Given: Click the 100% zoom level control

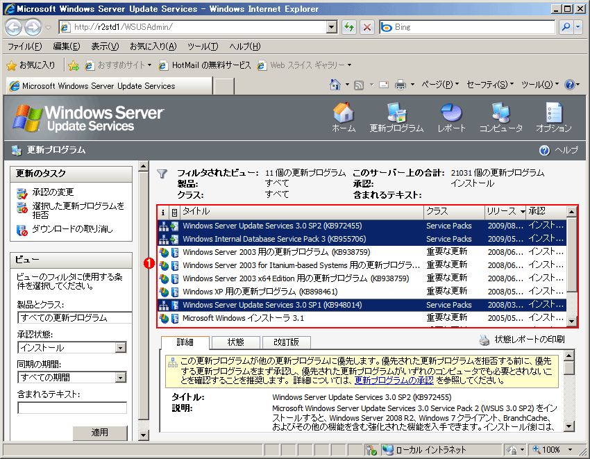Looking at the screenshot, I should (552, 449).
